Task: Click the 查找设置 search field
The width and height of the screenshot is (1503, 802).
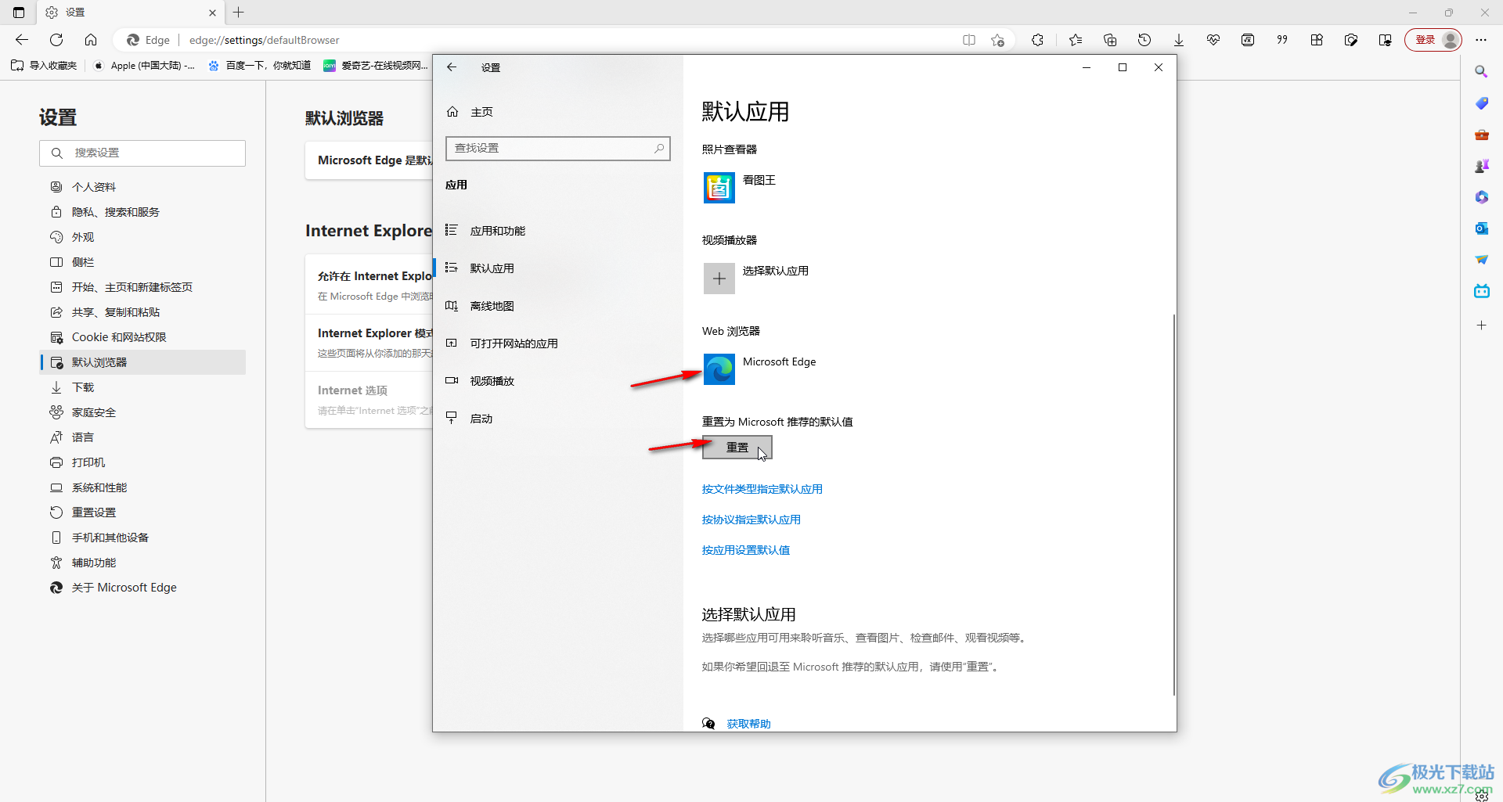Action: pyautogui.click(x=557, y=148)
